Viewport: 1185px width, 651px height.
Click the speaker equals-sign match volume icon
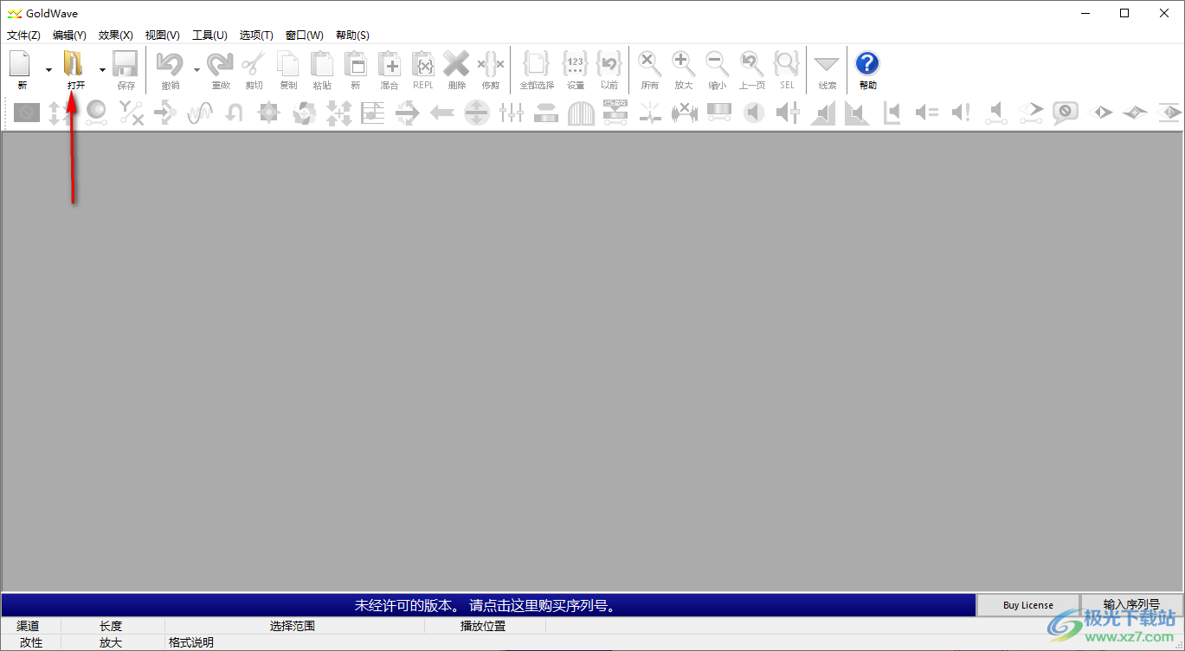(x=927, y=112)
